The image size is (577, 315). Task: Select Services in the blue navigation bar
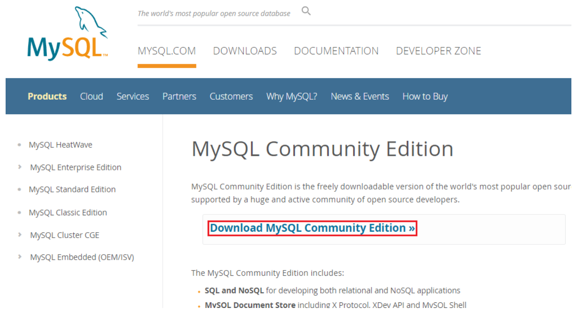tap(133, 96)
